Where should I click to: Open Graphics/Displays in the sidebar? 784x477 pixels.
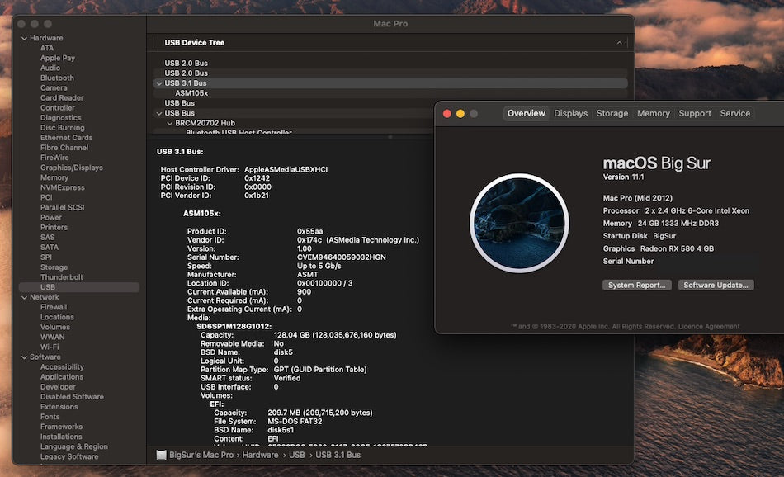tap(72, 168)
